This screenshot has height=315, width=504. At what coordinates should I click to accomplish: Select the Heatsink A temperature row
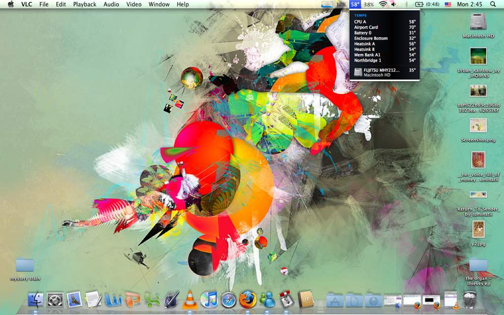point(385,44)
